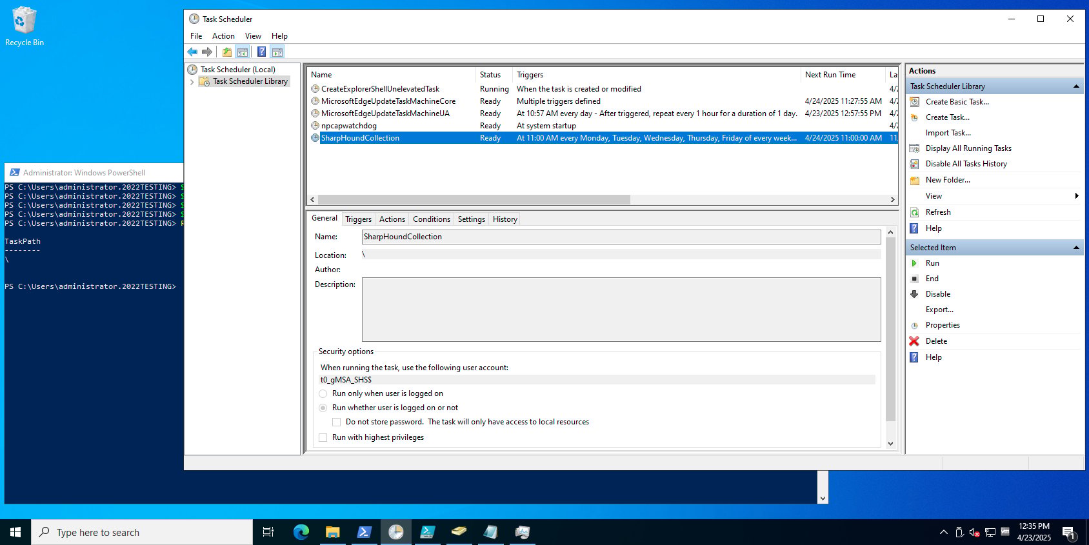Collapse the Task Scheduler Library actions section
The width and height of the screenshot is (1089, 545).
(x=1075, y=86)
